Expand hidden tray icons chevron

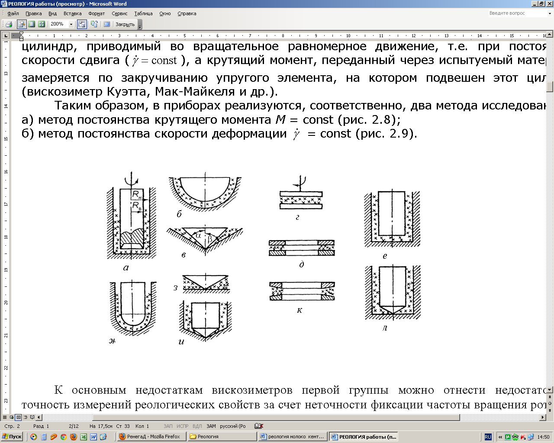[x=500, y=437]
